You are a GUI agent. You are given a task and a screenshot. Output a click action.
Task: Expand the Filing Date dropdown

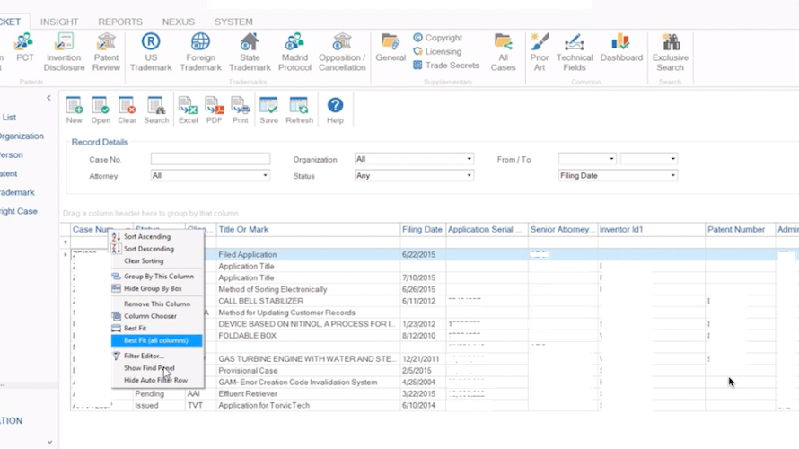(672, 176)
